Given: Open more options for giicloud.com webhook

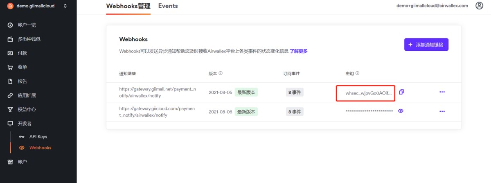Looking at the screenshot, I should click(442, 111).
